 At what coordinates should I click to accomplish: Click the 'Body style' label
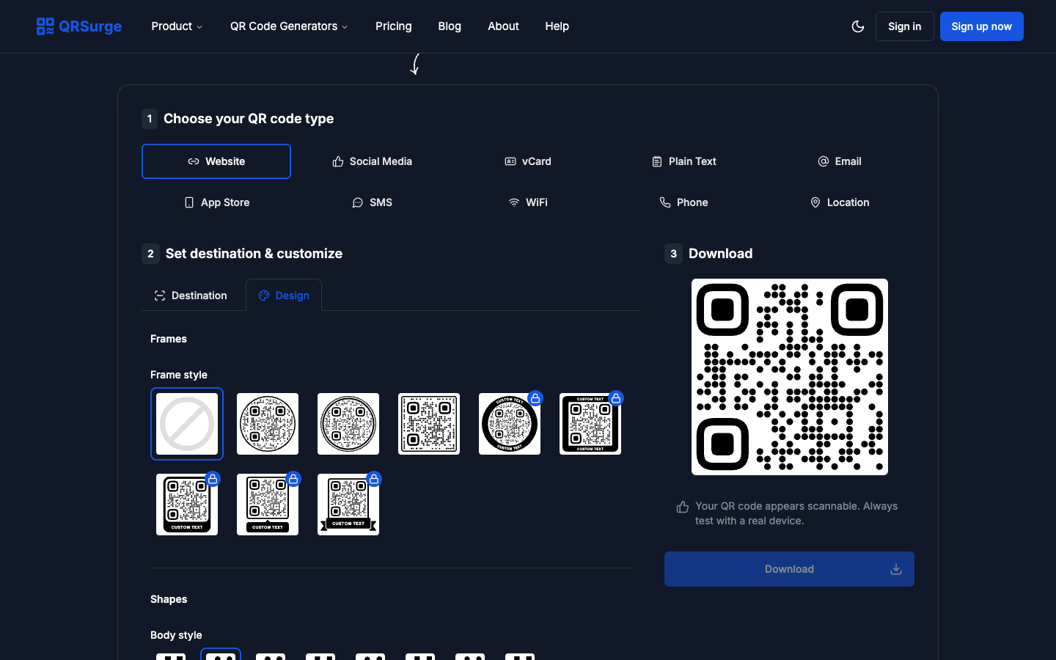[176, 635]
